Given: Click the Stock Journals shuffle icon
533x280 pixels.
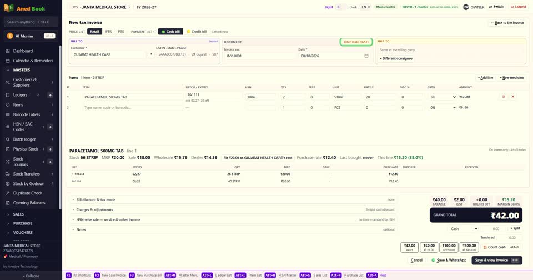Looking at the screenshot, I should point(7,162).
